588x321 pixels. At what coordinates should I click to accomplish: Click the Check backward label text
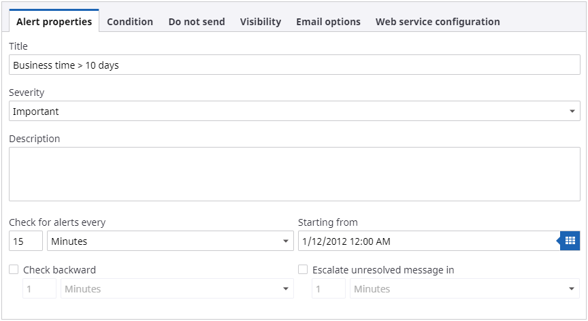[x=59, y=270]
